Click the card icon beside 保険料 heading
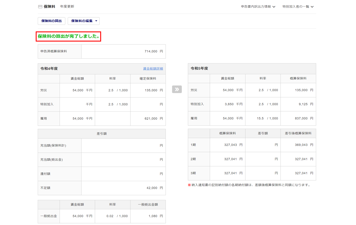 pos(40,7)
